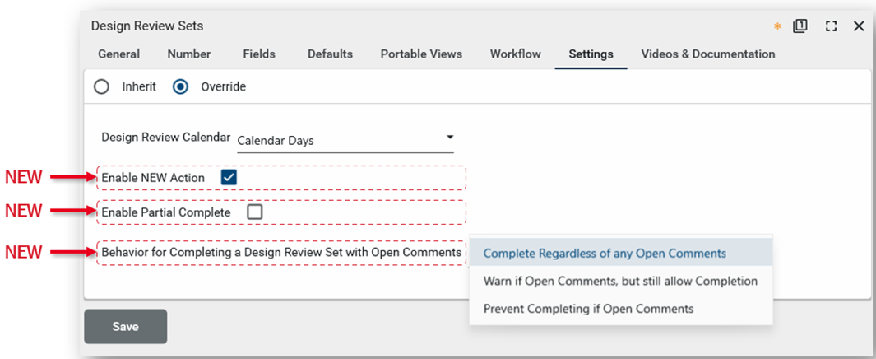The image size is (876, 359).
Task: Open the Number tab
Action: [188, 54]
